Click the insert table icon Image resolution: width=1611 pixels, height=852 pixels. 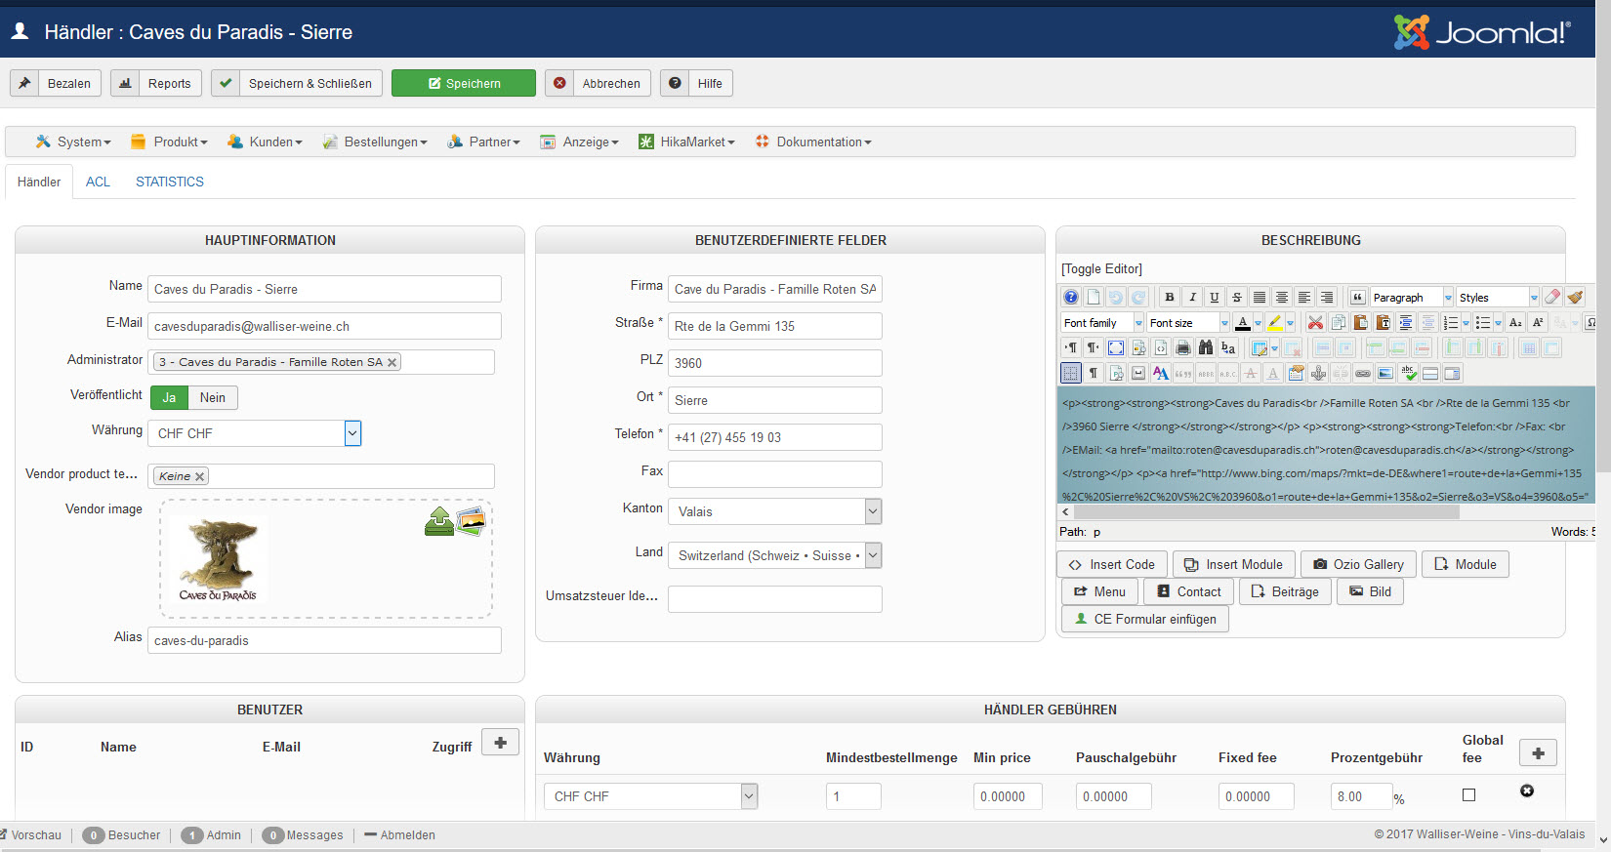(x=1260, y=347)
